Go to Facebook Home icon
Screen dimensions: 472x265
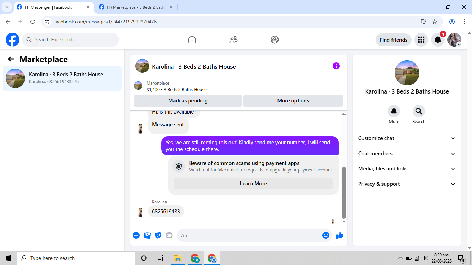(192, 40)
